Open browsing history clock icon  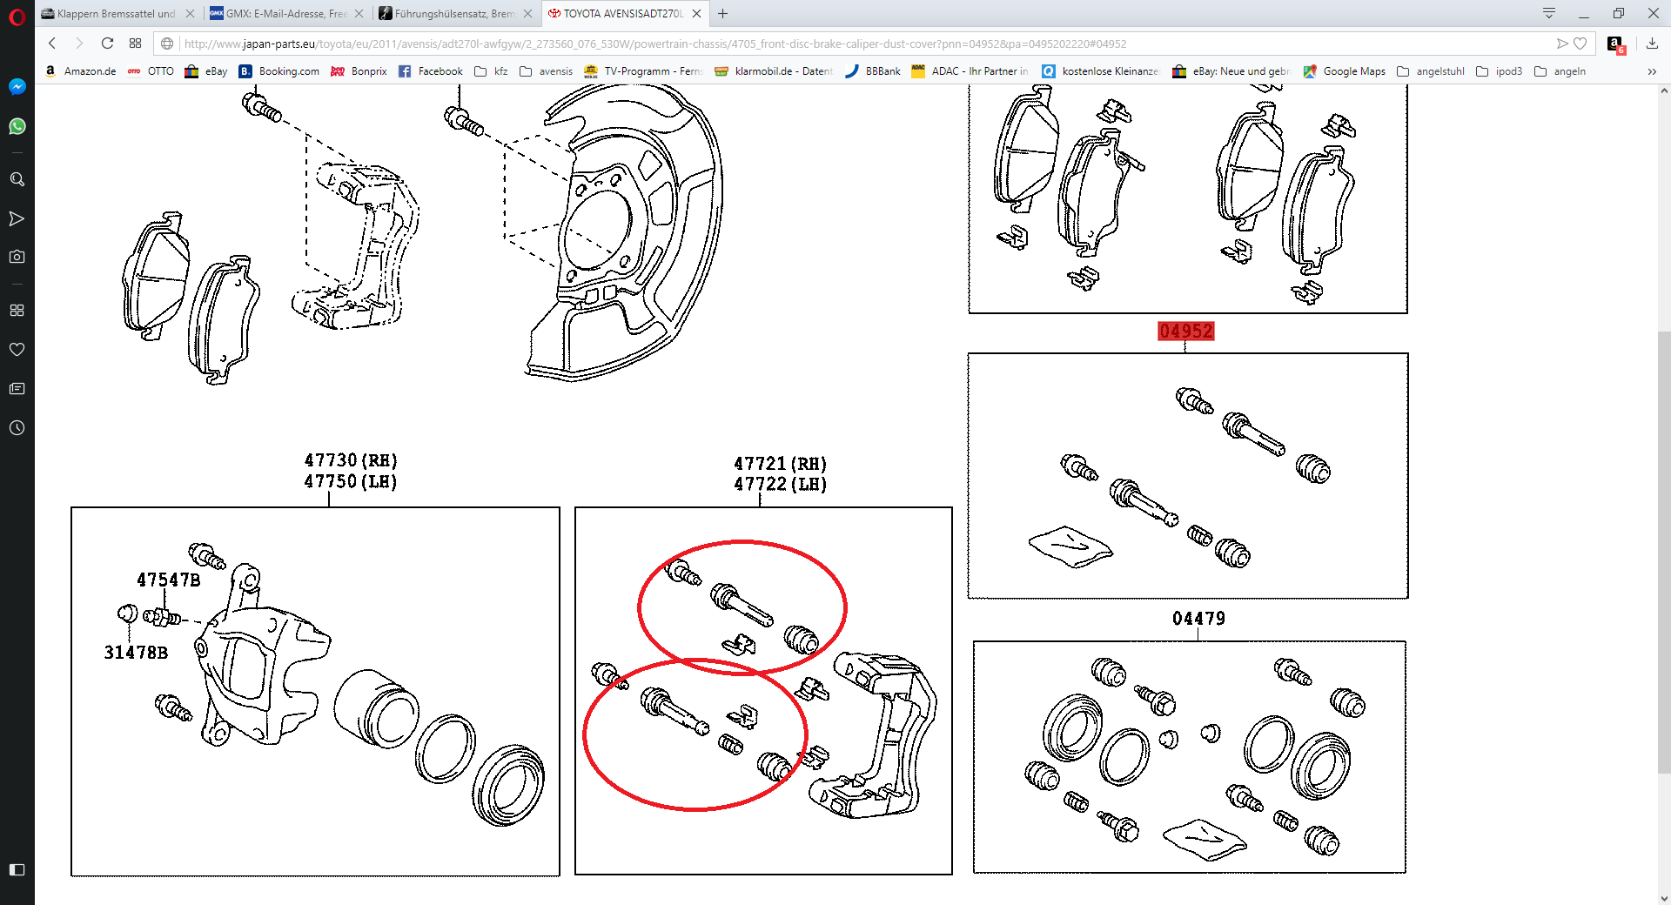[17, 427]
